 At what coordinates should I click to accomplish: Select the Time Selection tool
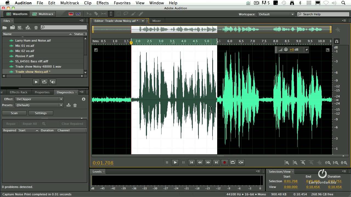pos(111,14)
